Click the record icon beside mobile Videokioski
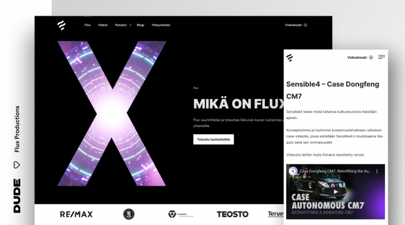The height and width of the screenshot is (225, 405). tap(371, 58)
